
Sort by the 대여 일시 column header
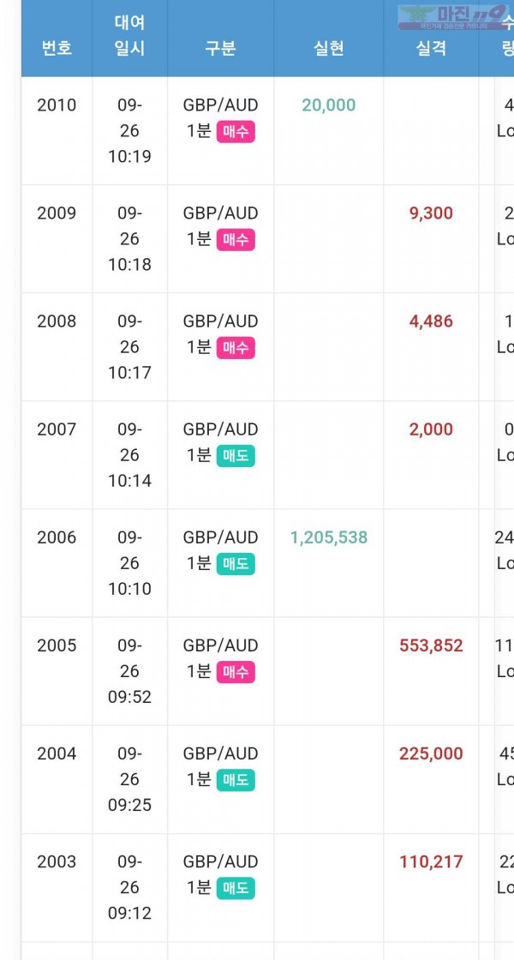129,35
